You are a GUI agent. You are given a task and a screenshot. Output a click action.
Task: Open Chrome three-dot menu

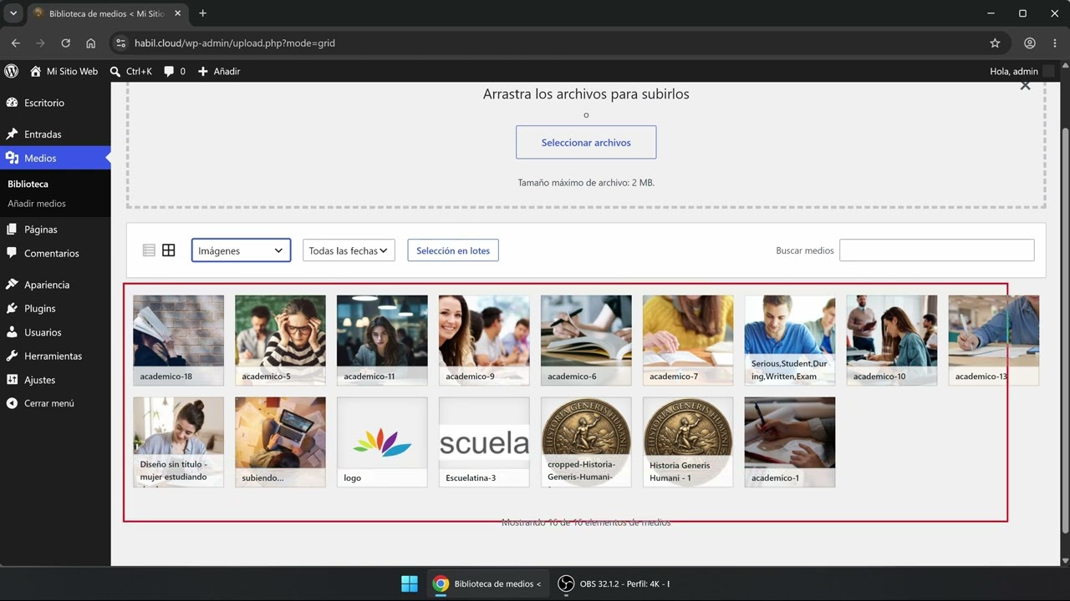point(1055,43)
